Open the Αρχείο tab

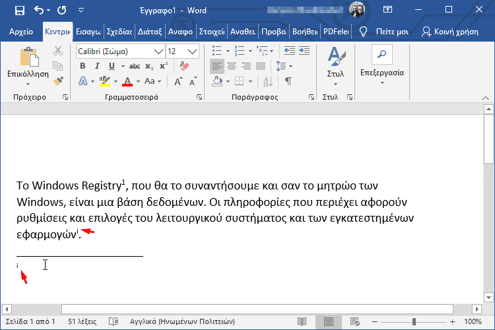(x=21, y=32)
